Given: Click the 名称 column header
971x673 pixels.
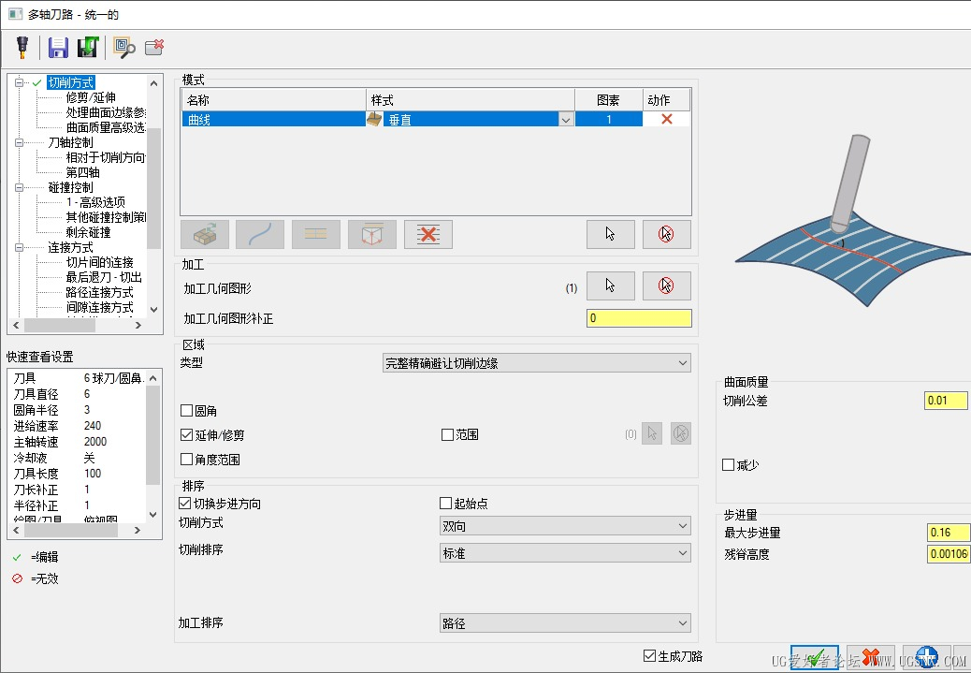Looking at the screenshot, I should pos(274,100).
